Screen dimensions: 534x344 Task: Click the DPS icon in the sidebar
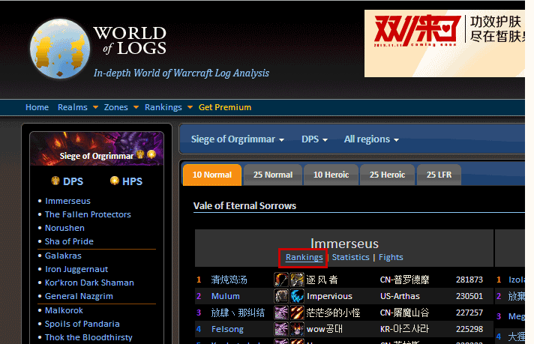pos(55,181)
